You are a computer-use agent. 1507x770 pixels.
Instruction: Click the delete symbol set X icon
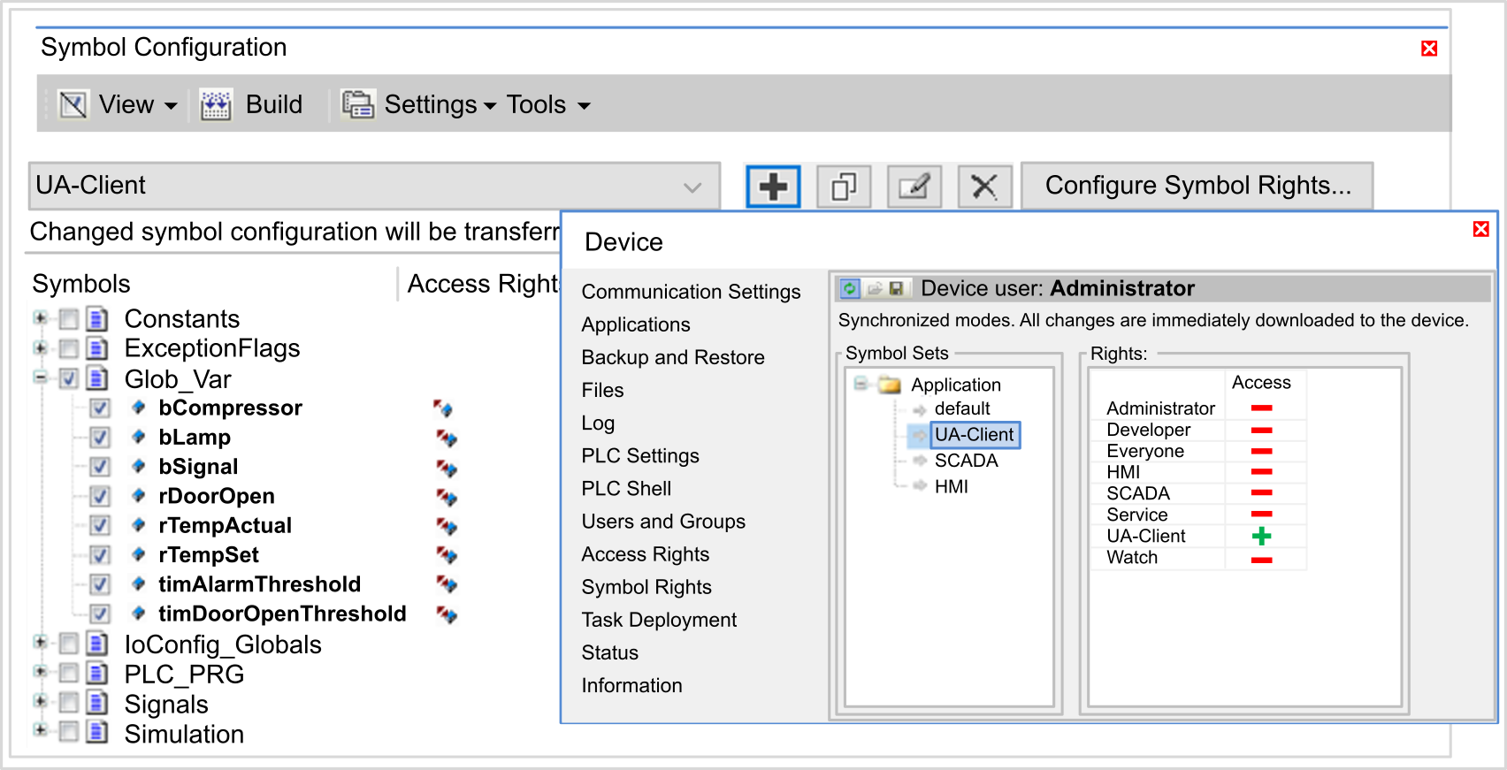[984, 187]
